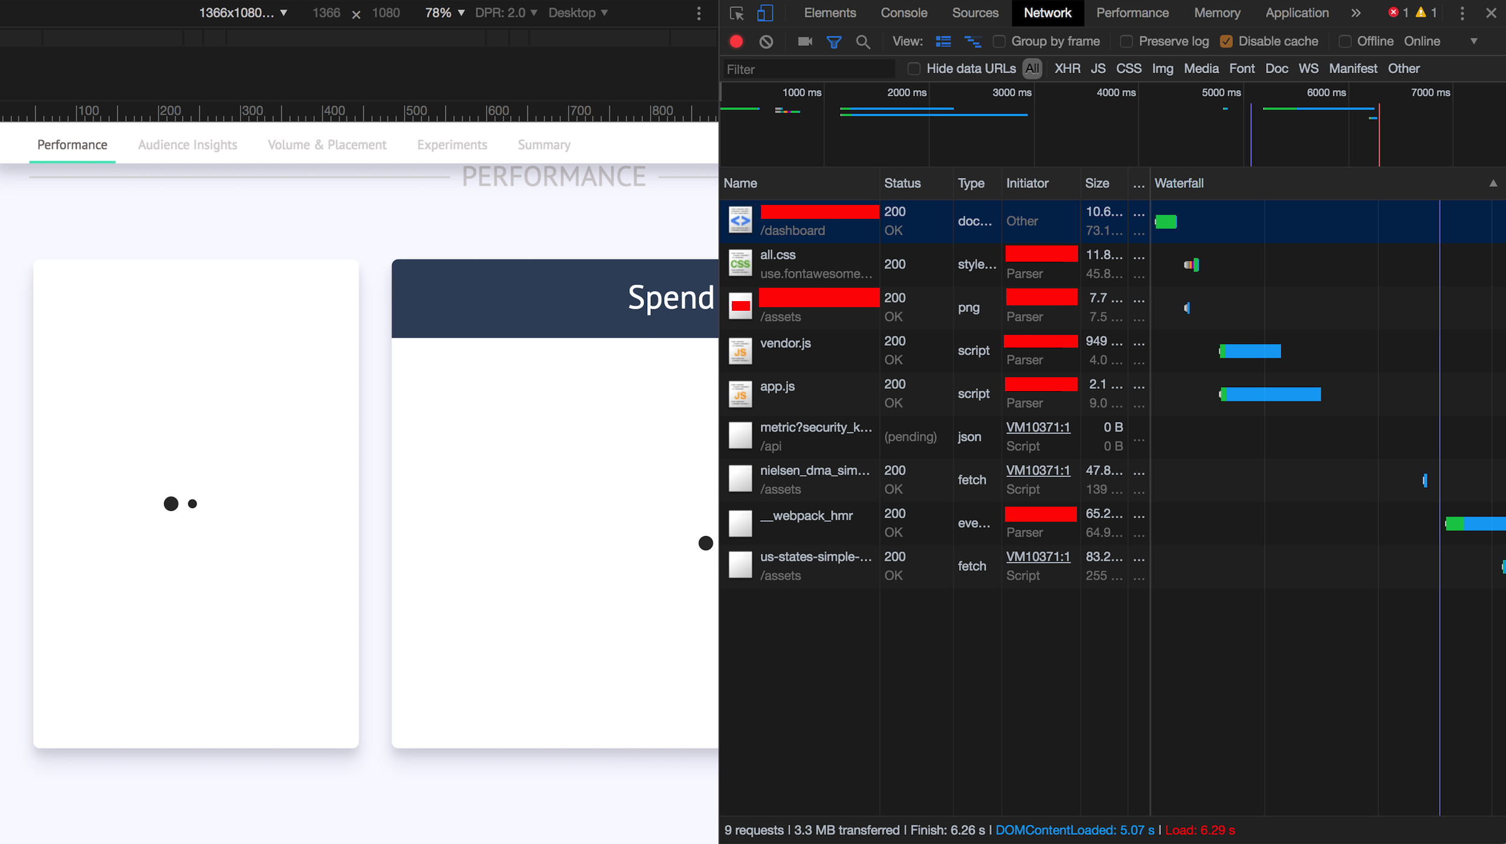Uncheck the Disable cache checkbox
The width and height of the screenshot is (1506, 844).
tap(1226, 41)
